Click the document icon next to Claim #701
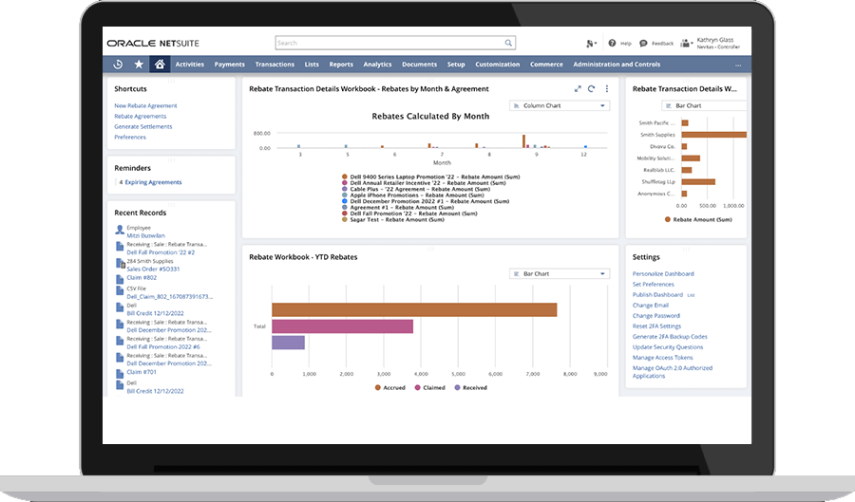Screen dimensions: 855x502 point(120,374)
